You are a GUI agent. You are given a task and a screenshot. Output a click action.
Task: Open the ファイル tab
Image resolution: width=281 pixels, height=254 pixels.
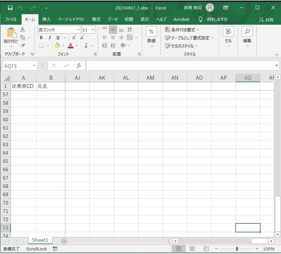coord(11,19)
